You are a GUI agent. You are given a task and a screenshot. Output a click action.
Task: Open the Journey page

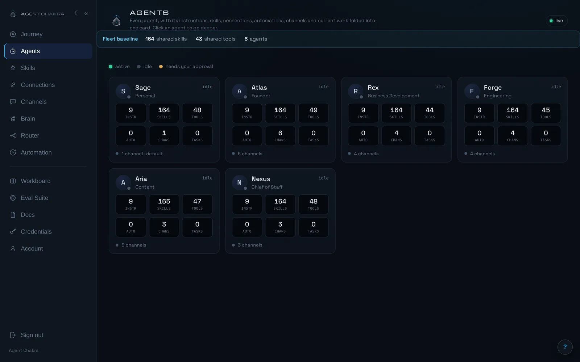coord(48,34)
